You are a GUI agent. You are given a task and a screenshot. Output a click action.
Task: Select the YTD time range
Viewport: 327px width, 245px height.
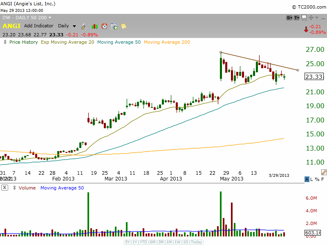click(143, 242)
